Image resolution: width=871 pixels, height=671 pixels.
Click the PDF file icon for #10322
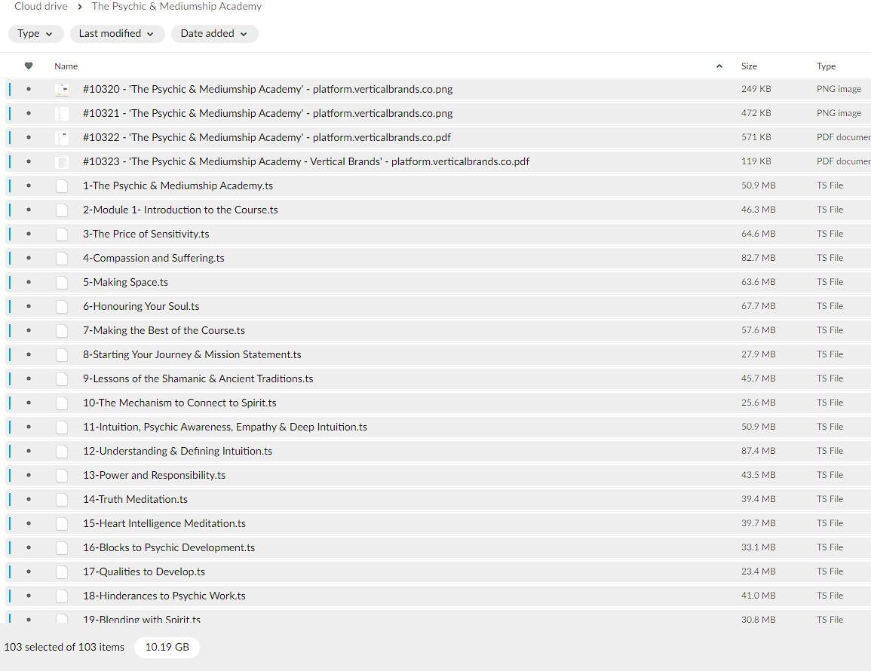[62, 138]
